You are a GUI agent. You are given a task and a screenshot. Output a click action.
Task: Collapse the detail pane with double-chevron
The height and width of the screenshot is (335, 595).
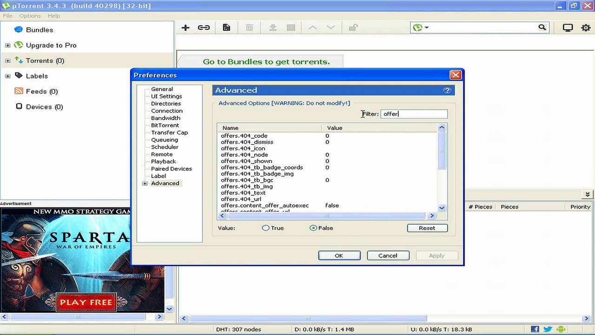pyautogui.click(x=588, y=194)
